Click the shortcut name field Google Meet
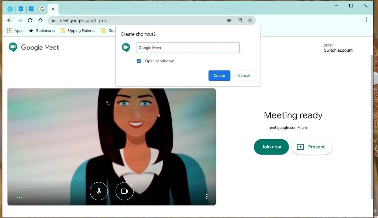This screenshot has height=218, width=378. [188, 48]
